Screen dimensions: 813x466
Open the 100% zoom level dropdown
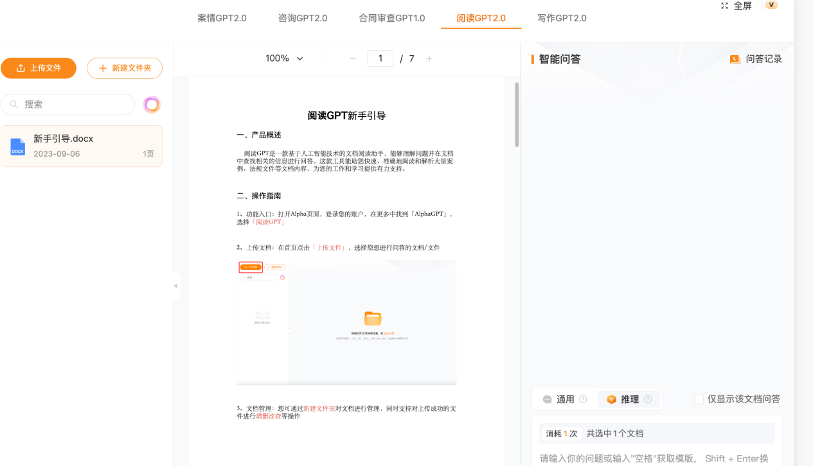point(284,58)
